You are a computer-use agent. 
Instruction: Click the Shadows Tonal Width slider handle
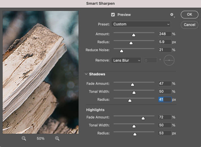point(134,92)
